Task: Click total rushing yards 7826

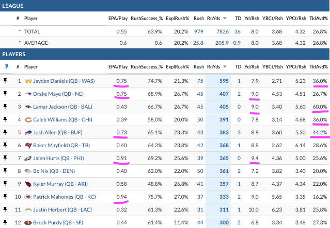Action: (x=223, y=31)
